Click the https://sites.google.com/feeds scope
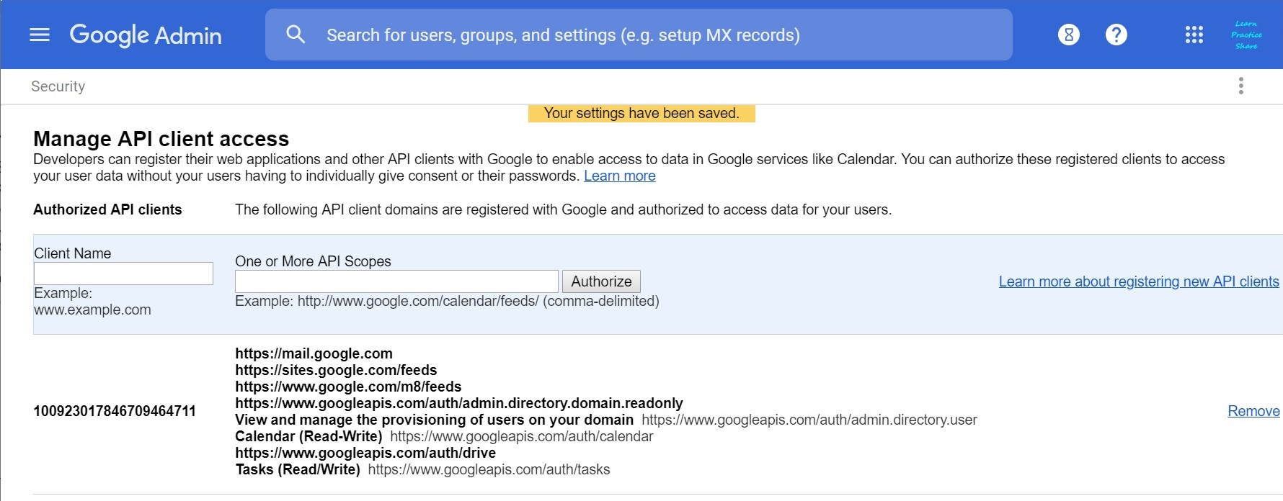This screenshot has height=501, width=1283. (336, 370)
